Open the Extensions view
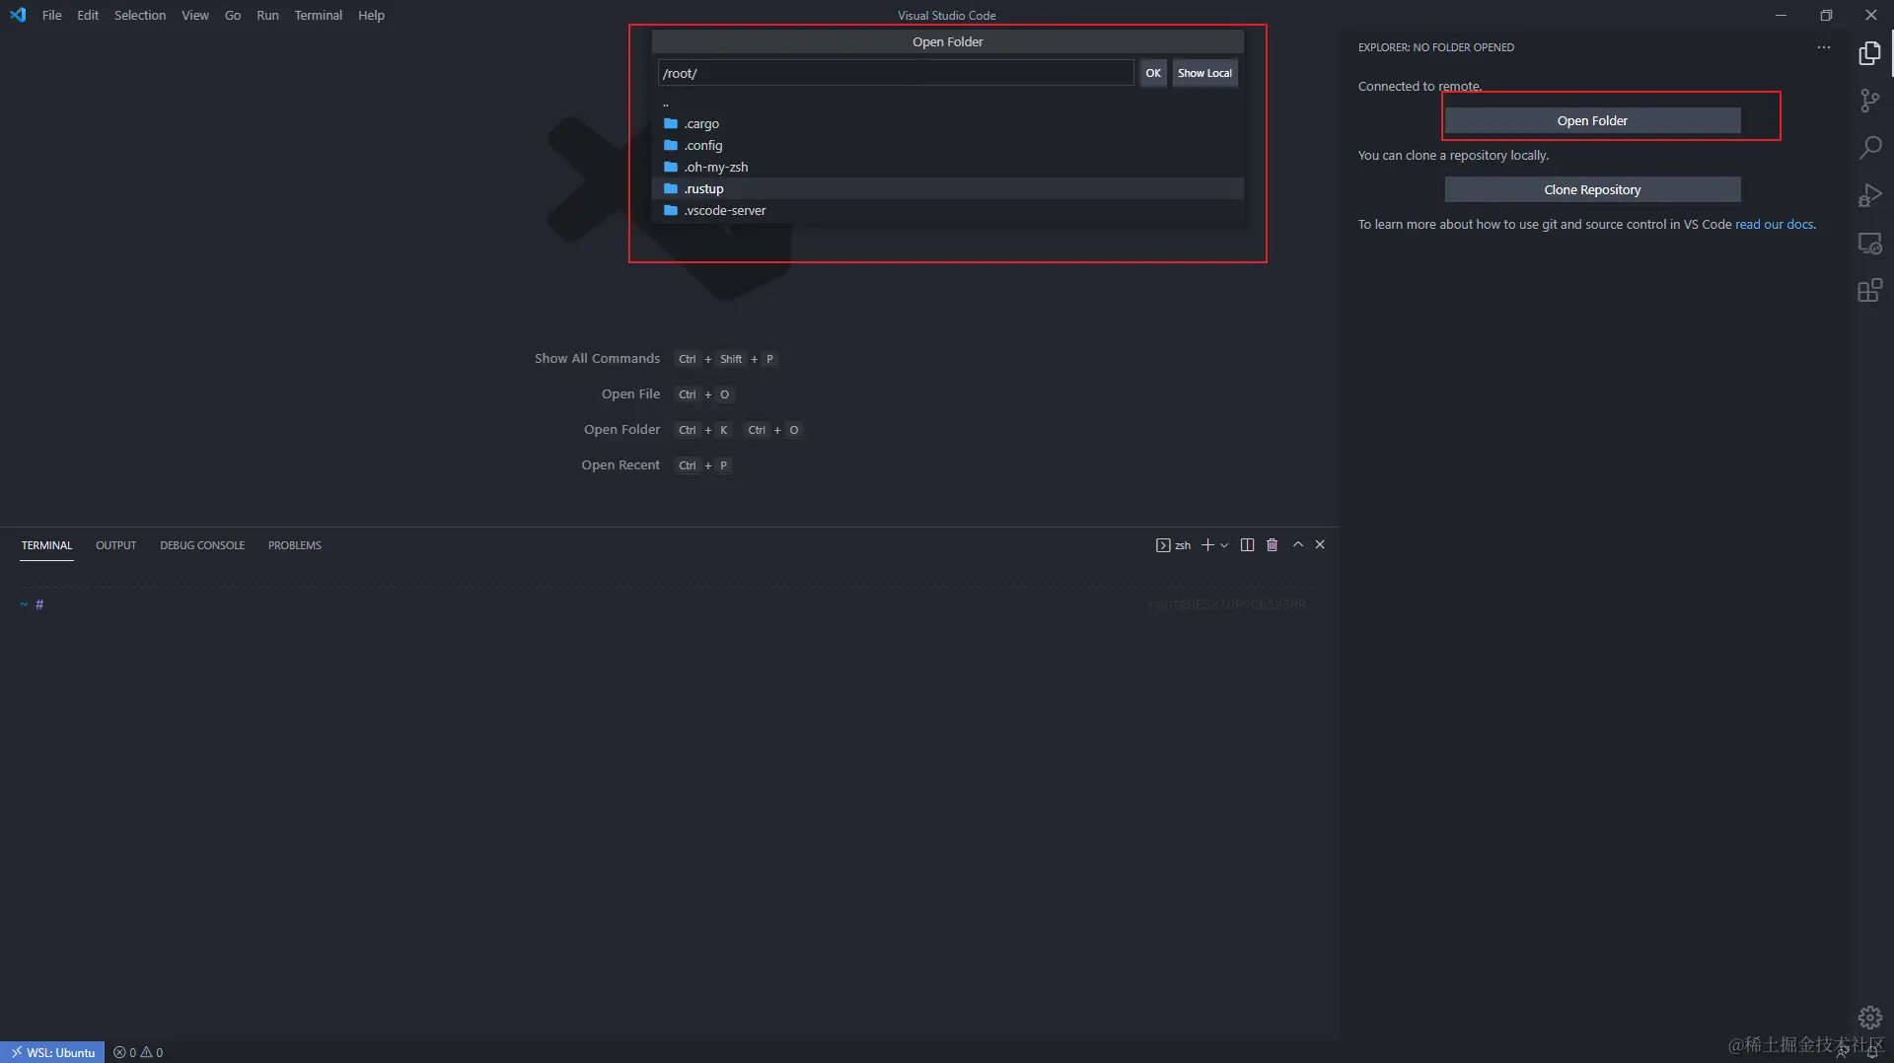Viewport: 1894px width, 1063px height. tap(1869, 290)
